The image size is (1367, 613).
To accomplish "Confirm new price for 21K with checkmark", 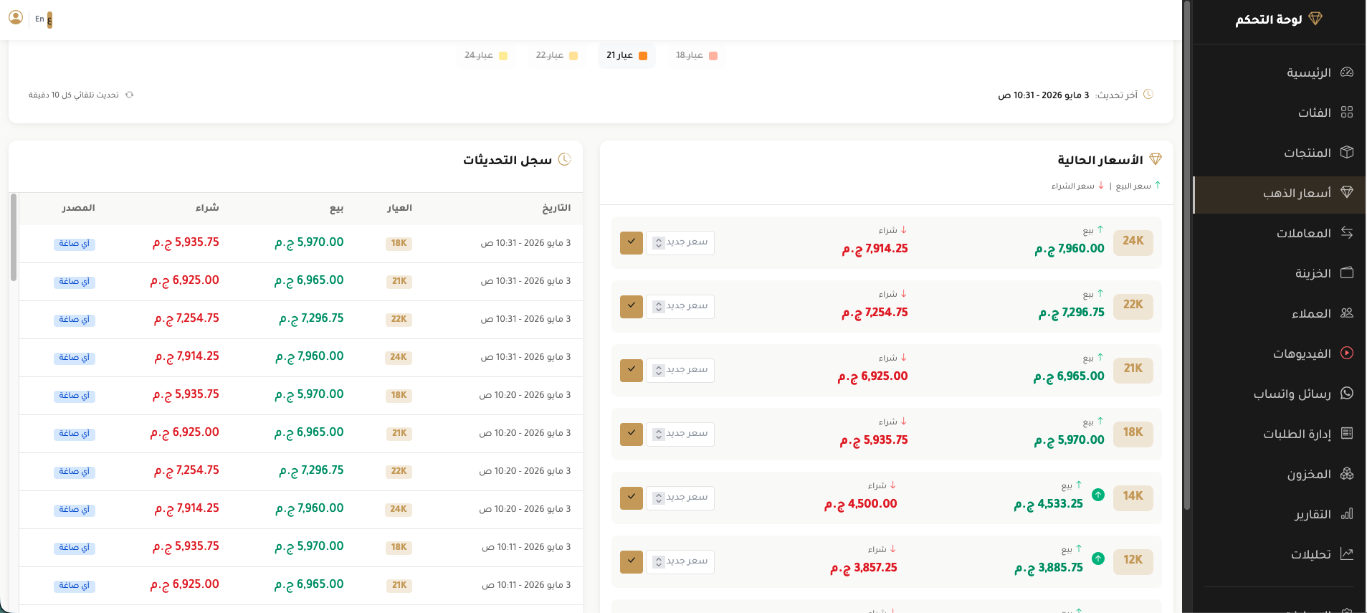I will (x=631, y=370).
